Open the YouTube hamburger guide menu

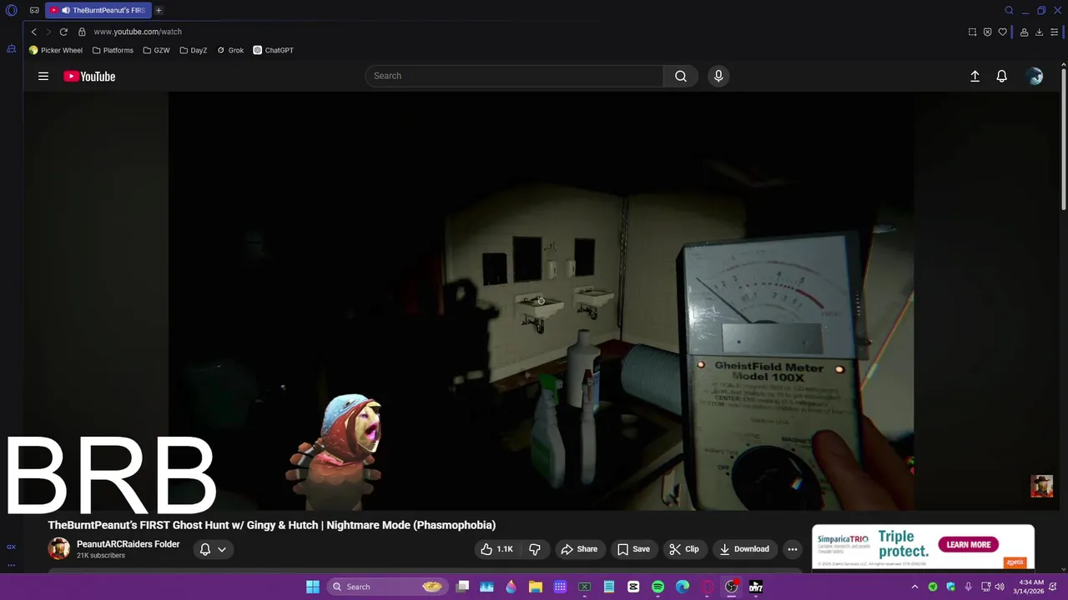click(x=43, y=76)
